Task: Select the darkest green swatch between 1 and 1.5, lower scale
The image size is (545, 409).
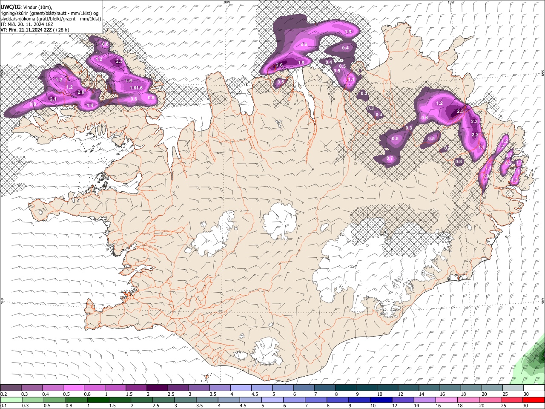Action: click(x=98, y=400)
